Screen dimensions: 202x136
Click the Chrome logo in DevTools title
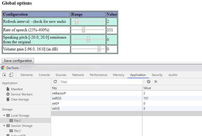coord(3,68)
